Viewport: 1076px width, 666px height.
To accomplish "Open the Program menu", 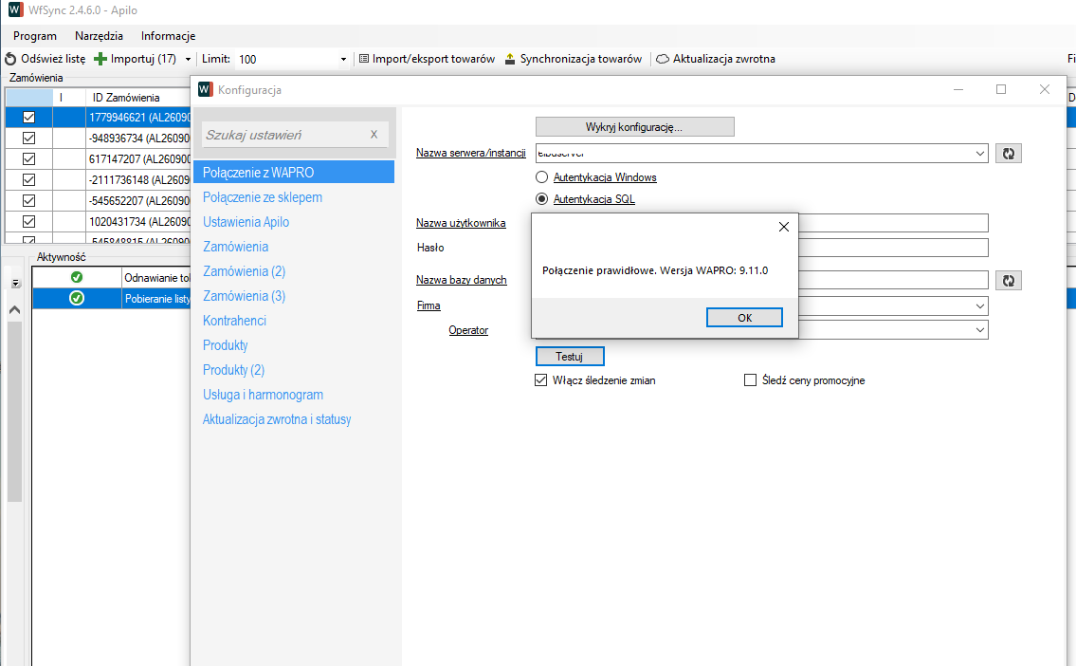I will [x=35, y=36].
